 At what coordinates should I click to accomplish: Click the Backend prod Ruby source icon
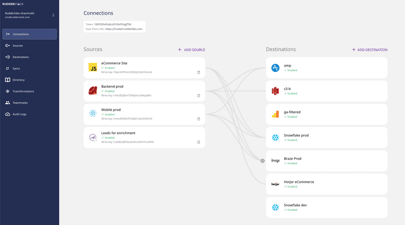[93, 91]
